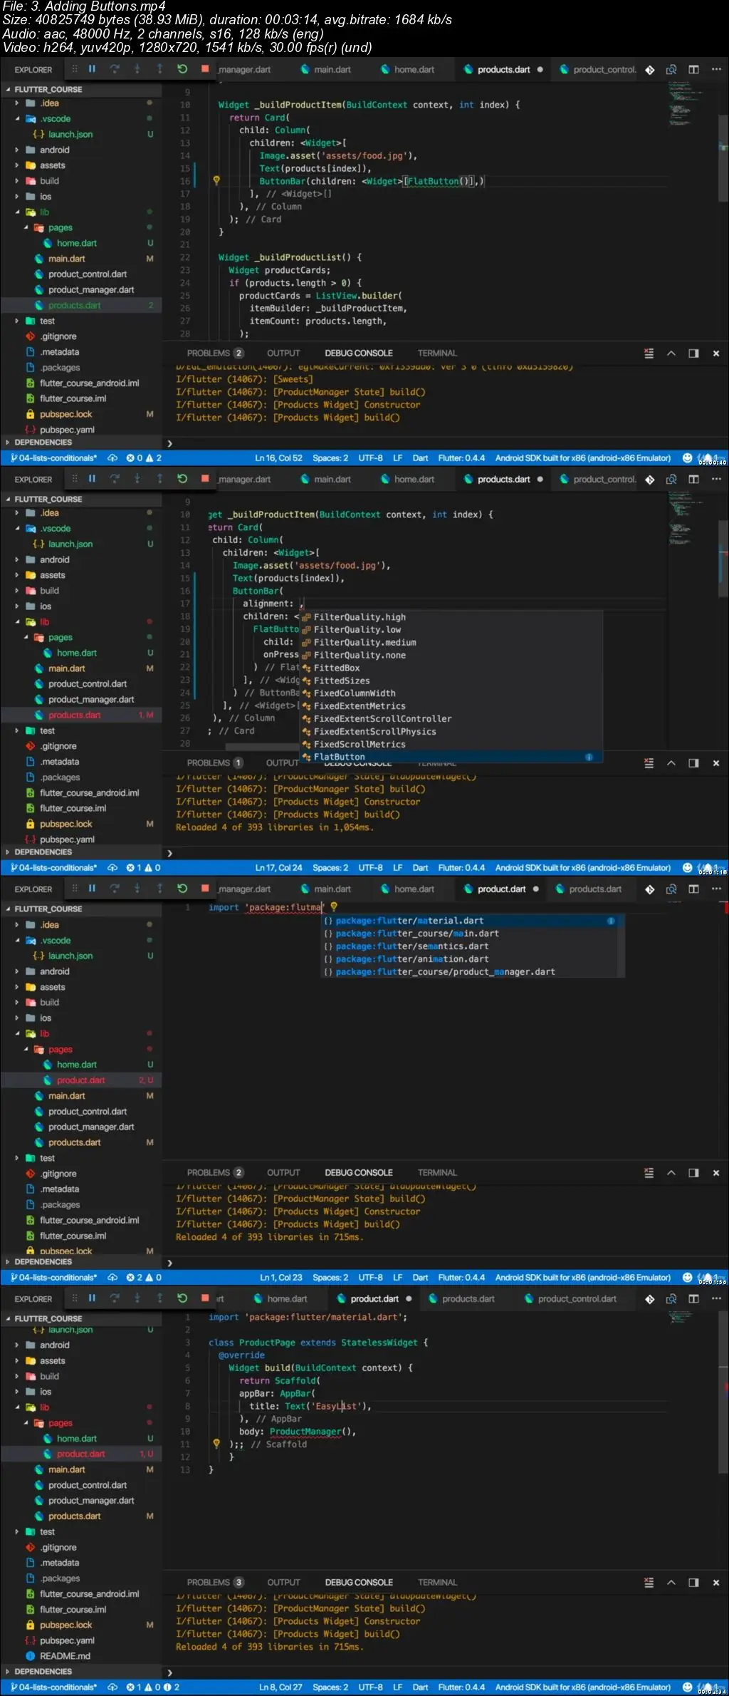Choose the FittedBox autocomplete suggestion
The image size is (729, 1696).
click(451, 668)
